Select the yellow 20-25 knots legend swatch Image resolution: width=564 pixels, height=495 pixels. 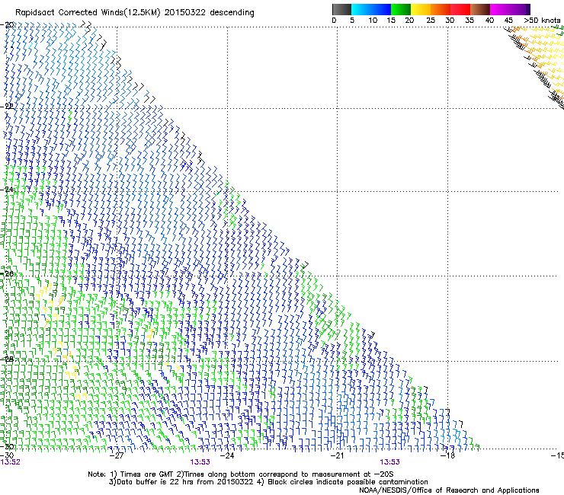421,9
